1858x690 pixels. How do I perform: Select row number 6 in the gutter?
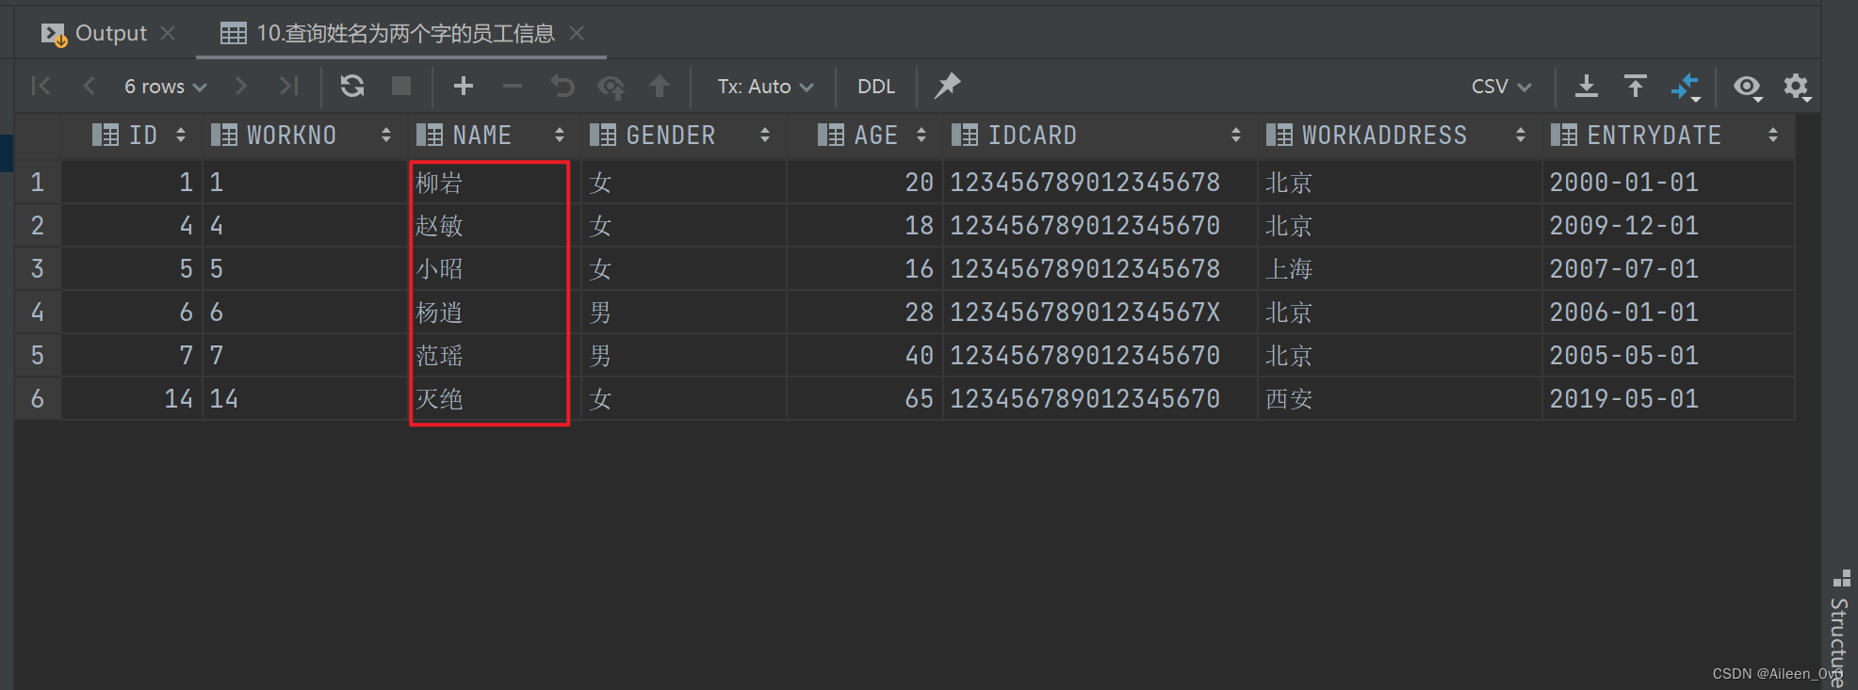pos(38,398)
